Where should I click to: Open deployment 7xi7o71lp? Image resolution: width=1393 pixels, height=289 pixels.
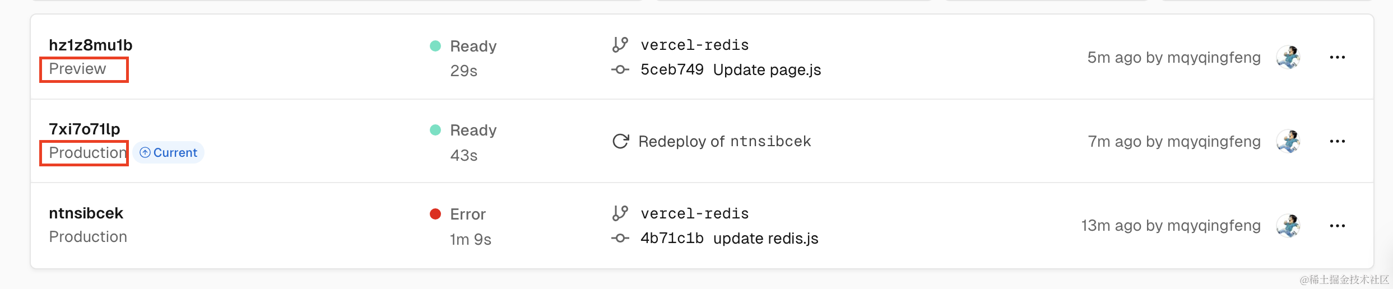[x=84, y=129]
